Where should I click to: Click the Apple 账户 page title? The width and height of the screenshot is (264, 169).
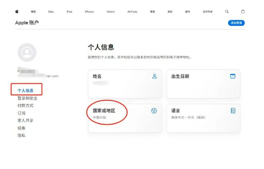tap(27, 23)
